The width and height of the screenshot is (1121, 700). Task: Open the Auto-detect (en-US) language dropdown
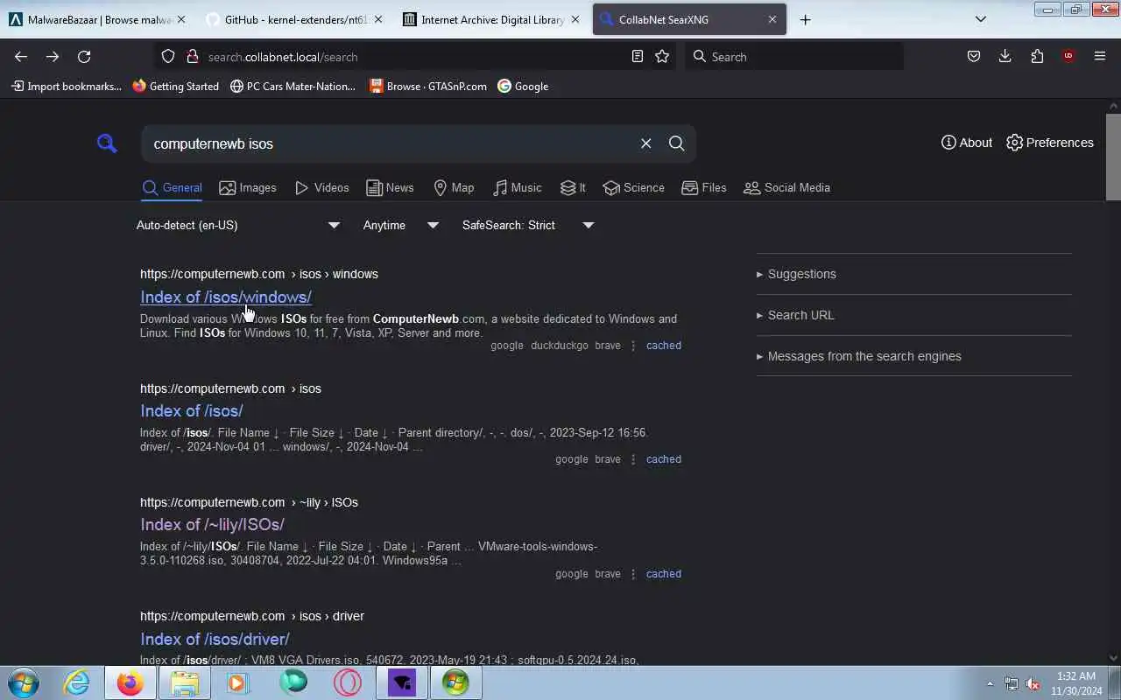(x=238, y=225)
